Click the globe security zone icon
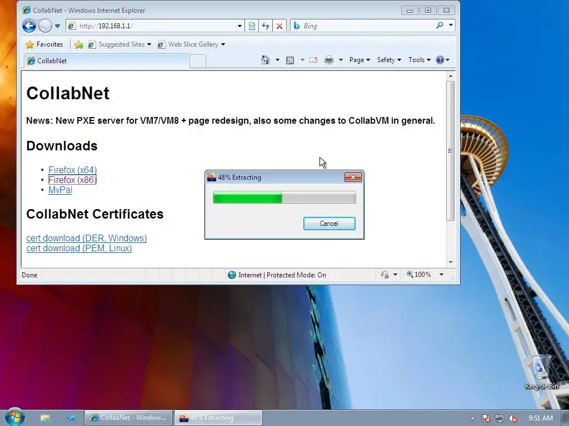 232,275
